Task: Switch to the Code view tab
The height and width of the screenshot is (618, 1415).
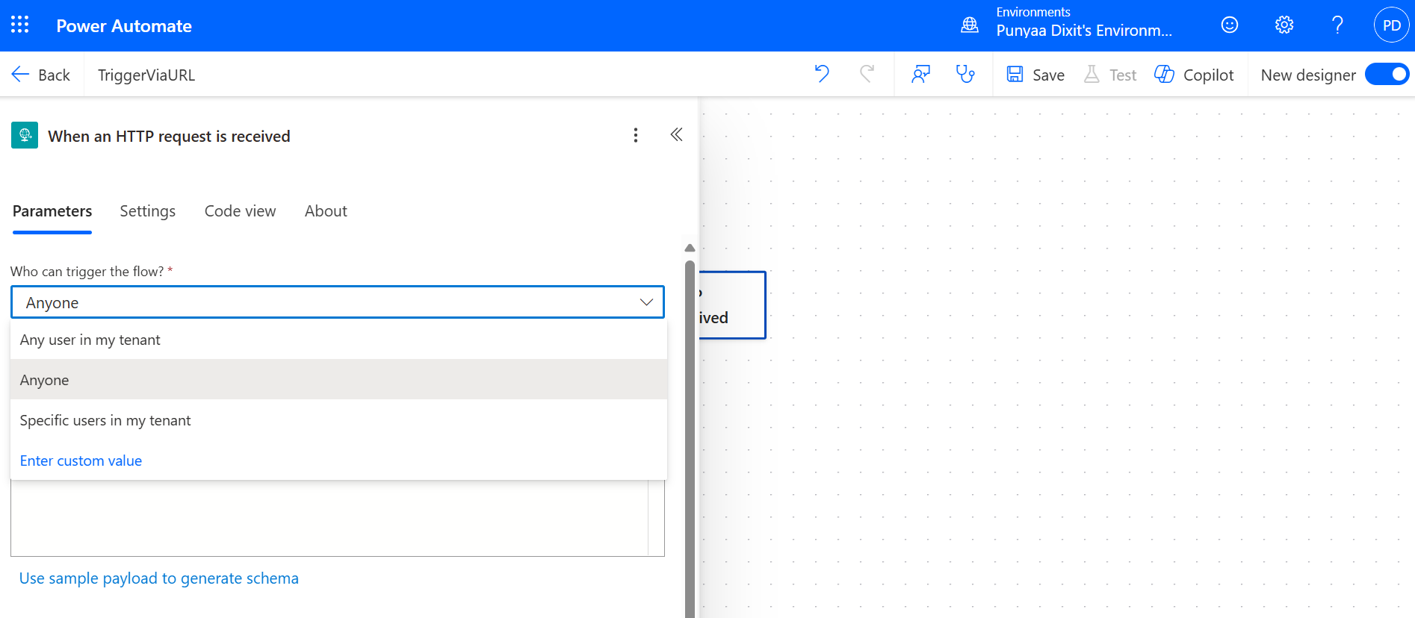Action: 240,211
